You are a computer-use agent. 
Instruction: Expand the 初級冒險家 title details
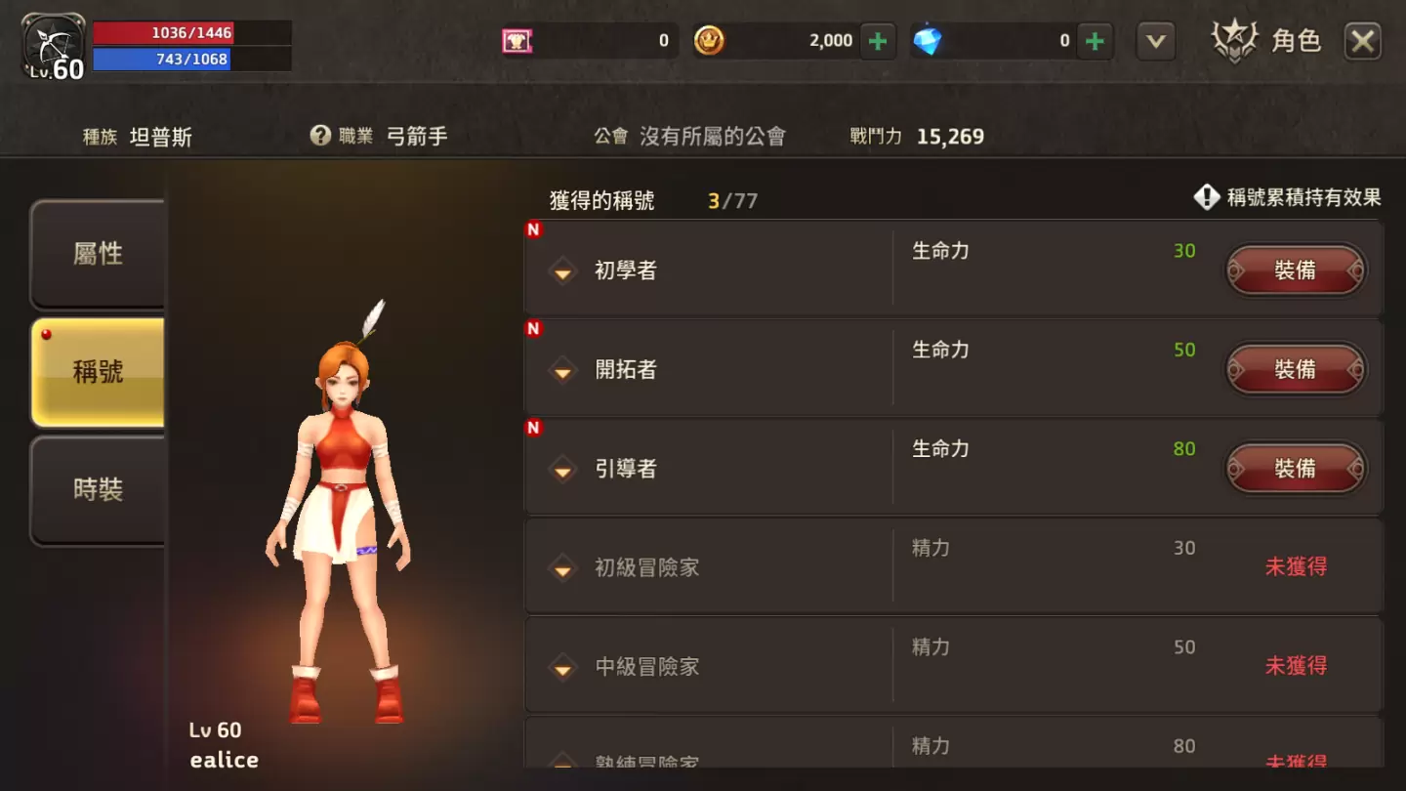(563, 567)
